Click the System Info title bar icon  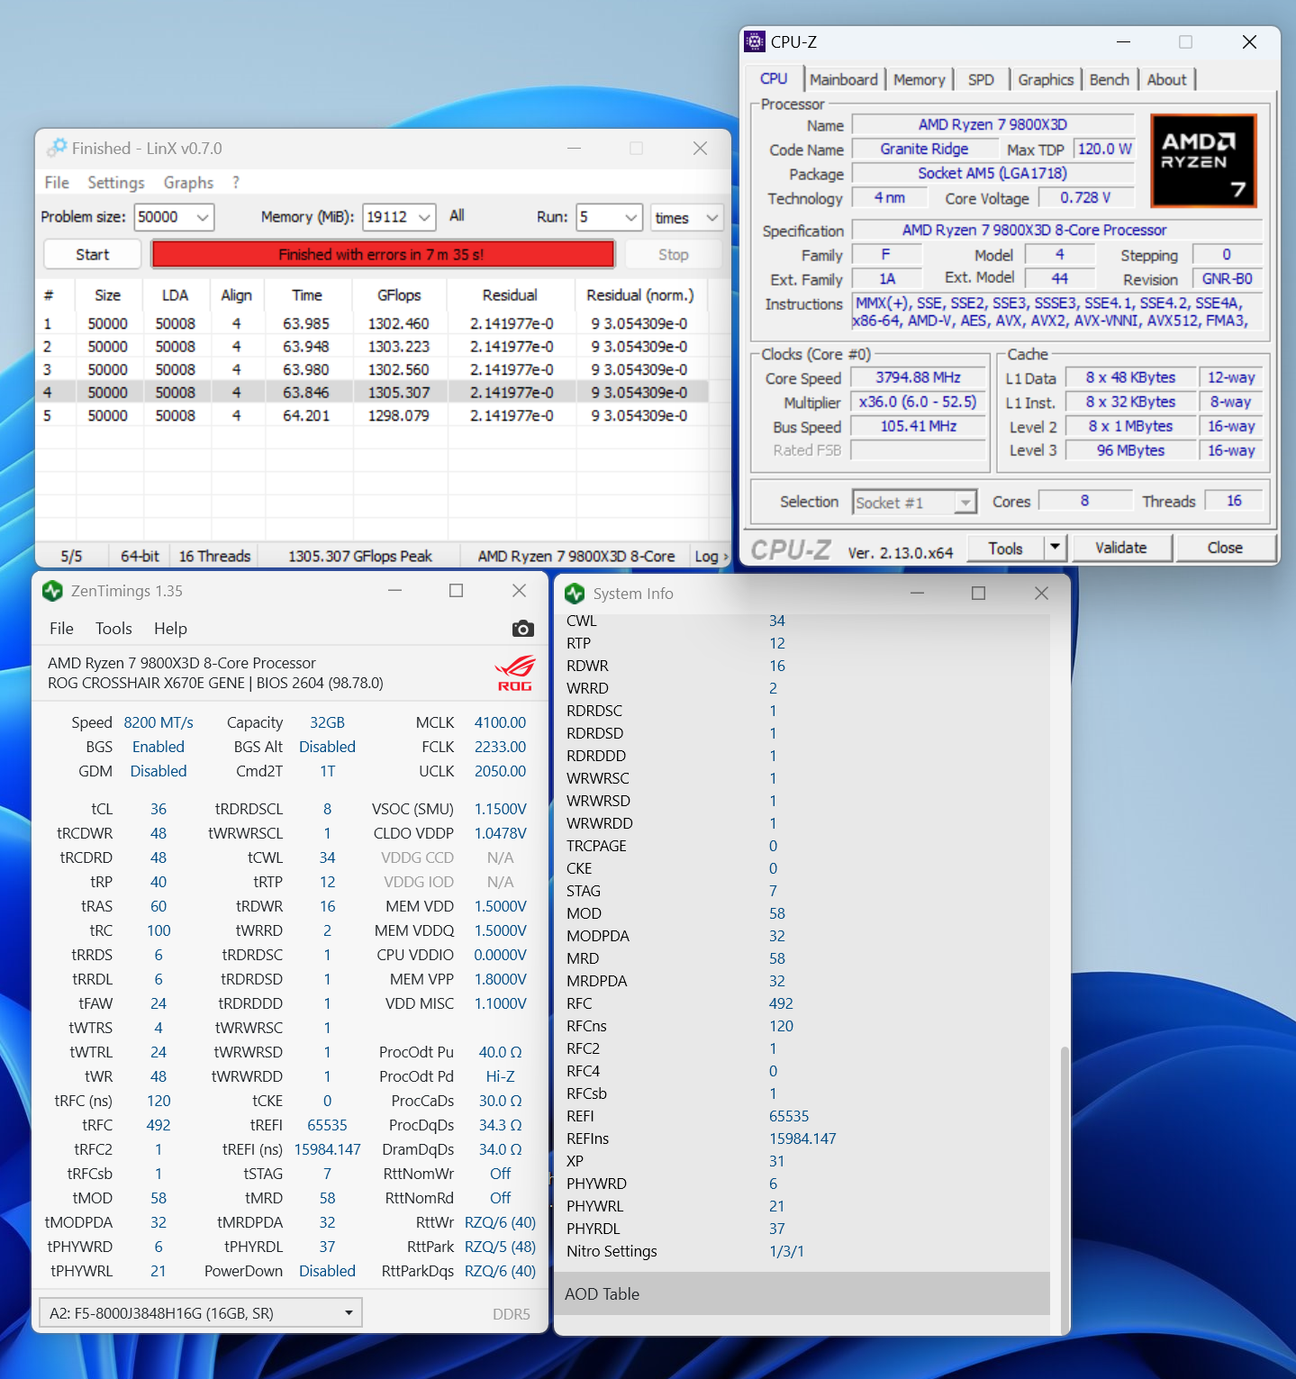575,594
